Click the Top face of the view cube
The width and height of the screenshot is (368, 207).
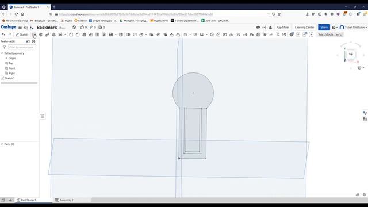pyautogui.click(x=351, y=54)
